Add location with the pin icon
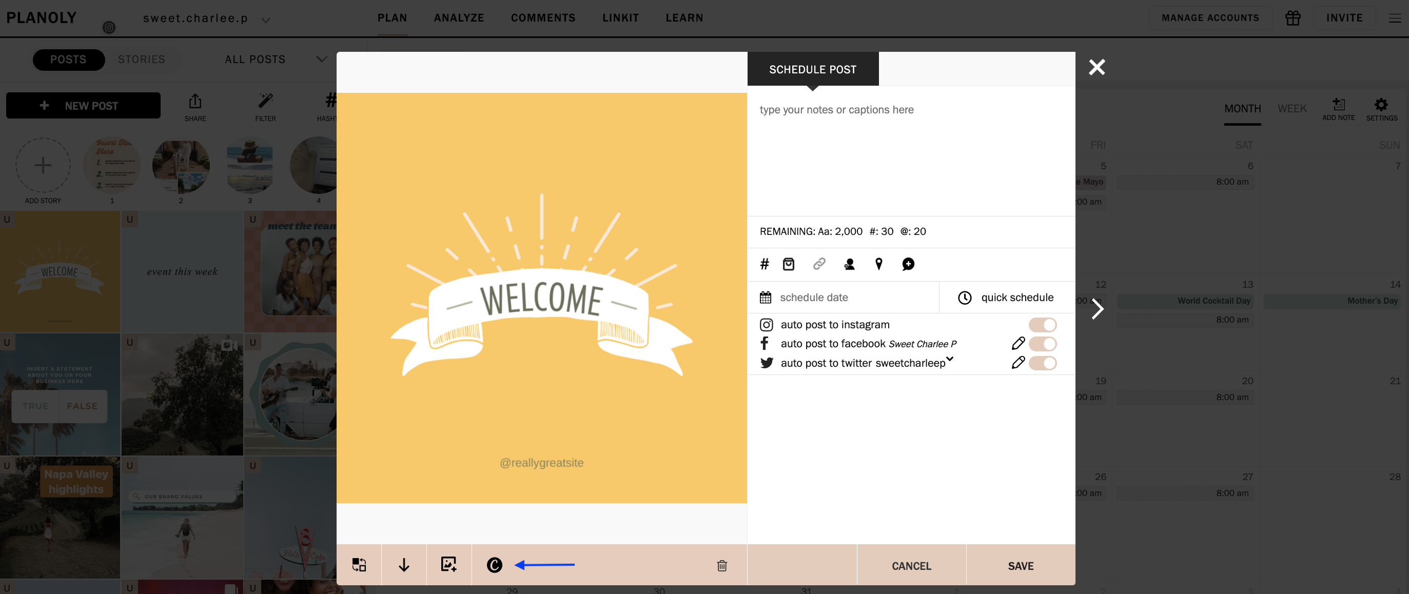 click(x=878, y=264)
